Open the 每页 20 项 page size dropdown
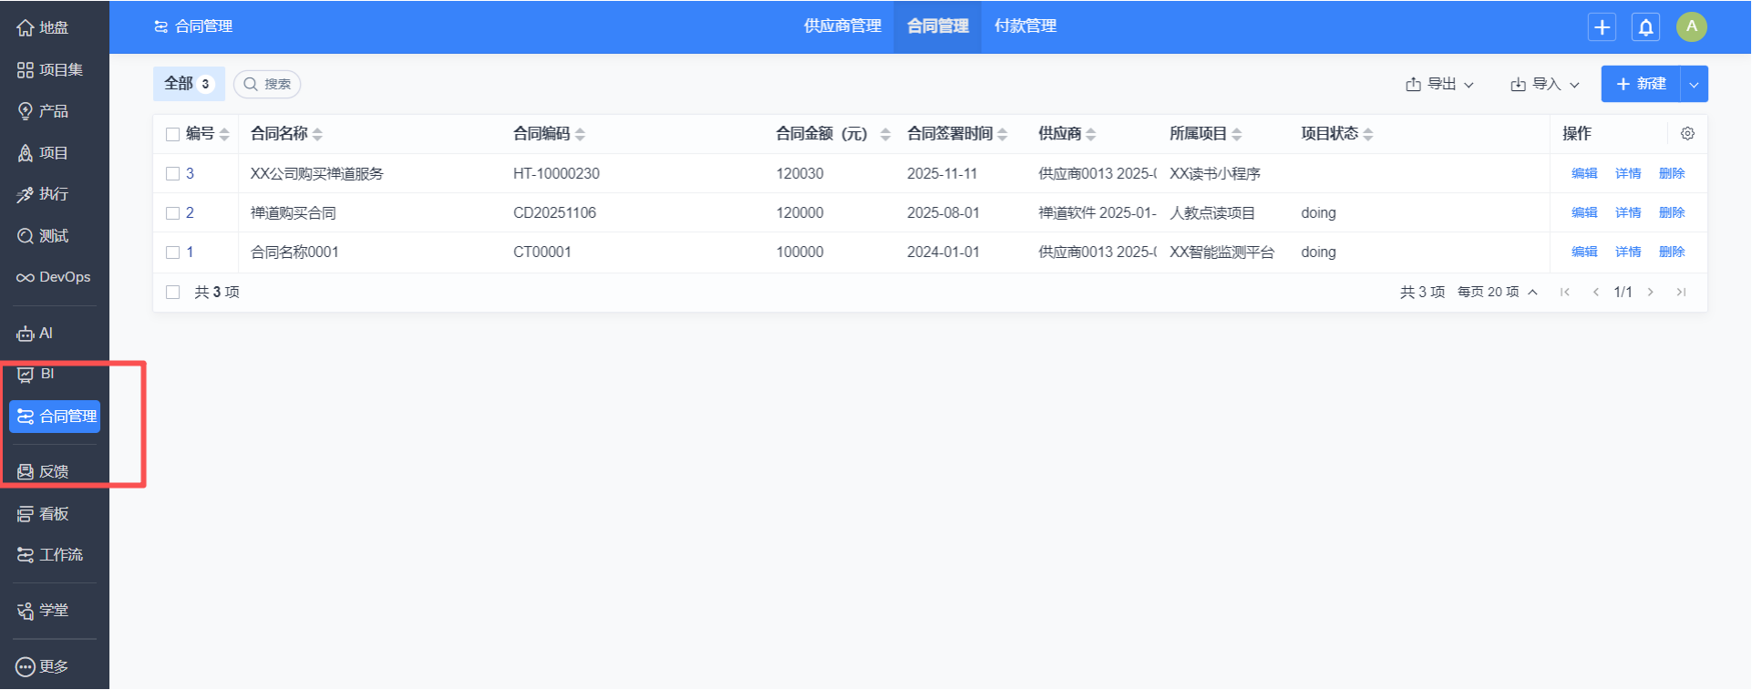This screenshot has height=690, width=1752. tap(1497, 292)
